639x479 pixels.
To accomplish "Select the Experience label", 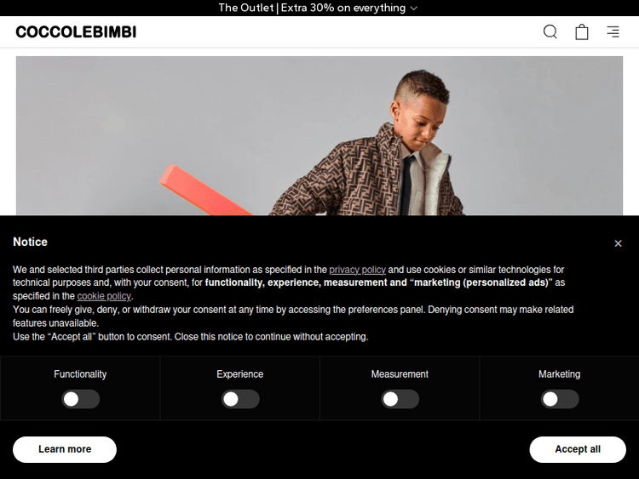I will point(240,374).
